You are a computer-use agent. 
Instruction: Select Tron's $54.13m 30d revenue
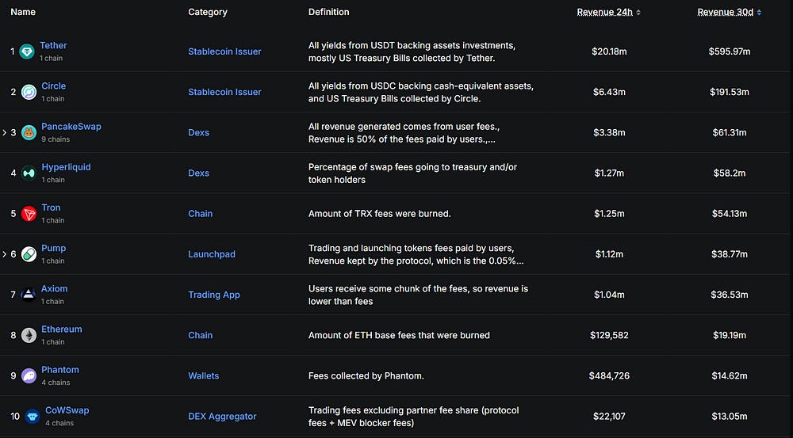point(730,214)
